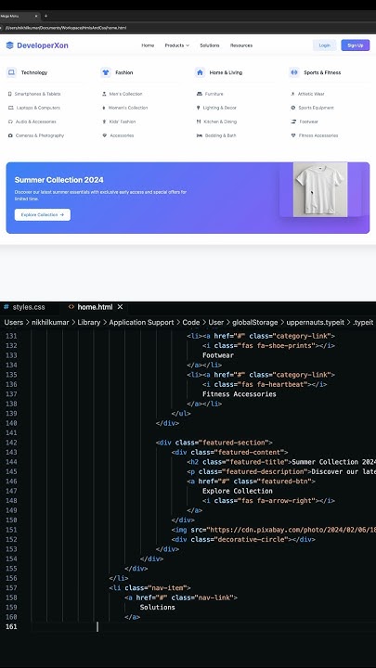Image resolution: width=376 pixels, height=668 pixels.
Task: Click breadcrumb segment uppernauts.typeit
Action: (315, 323)
